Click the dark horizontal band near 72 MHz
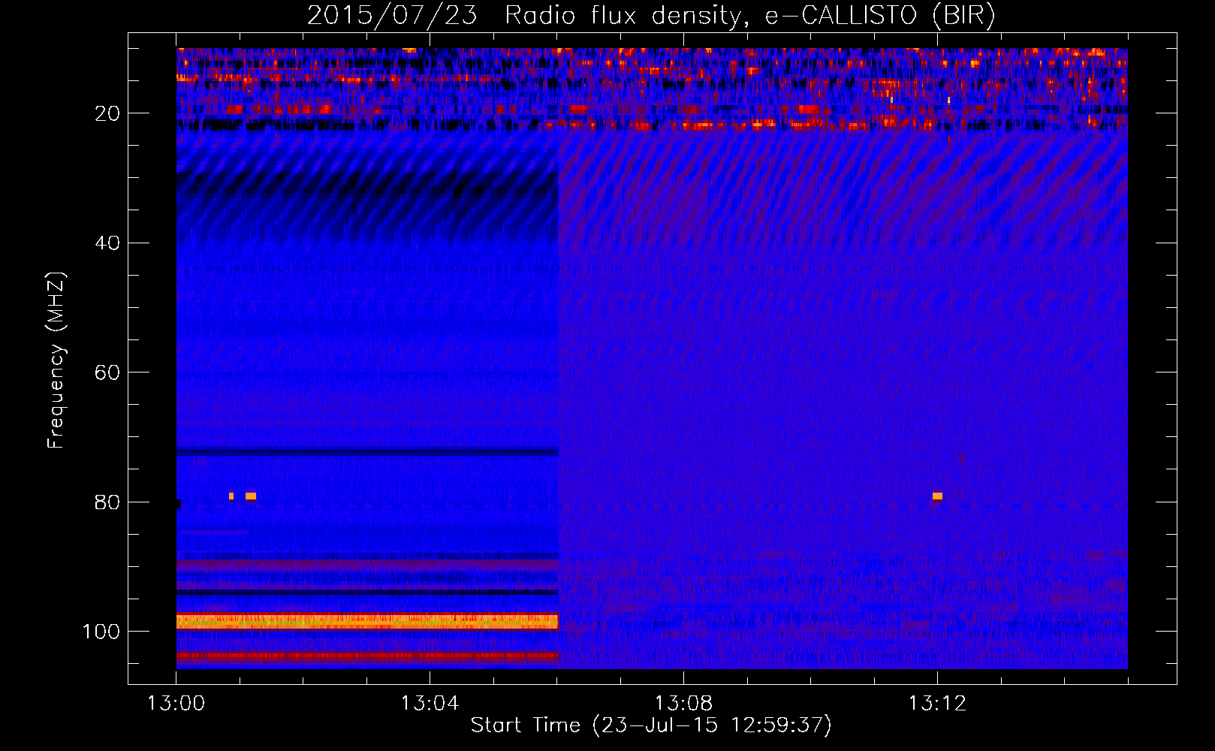 (367, 451)
